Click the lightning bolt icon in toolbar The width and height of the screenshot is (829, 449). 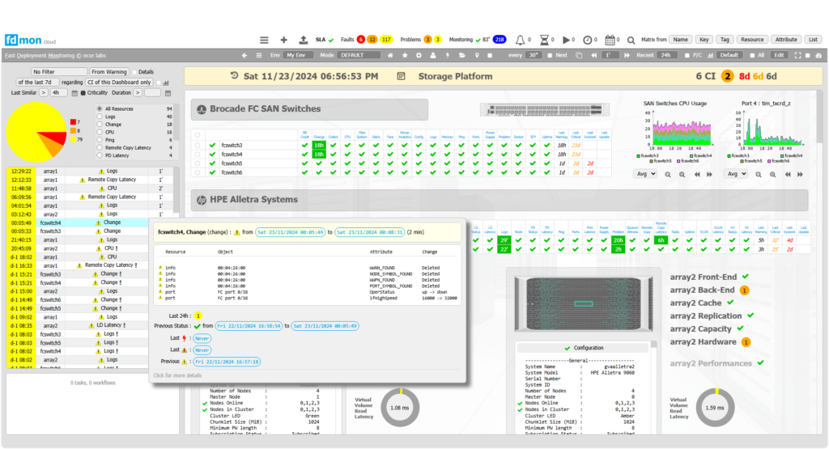coord(447,55)
